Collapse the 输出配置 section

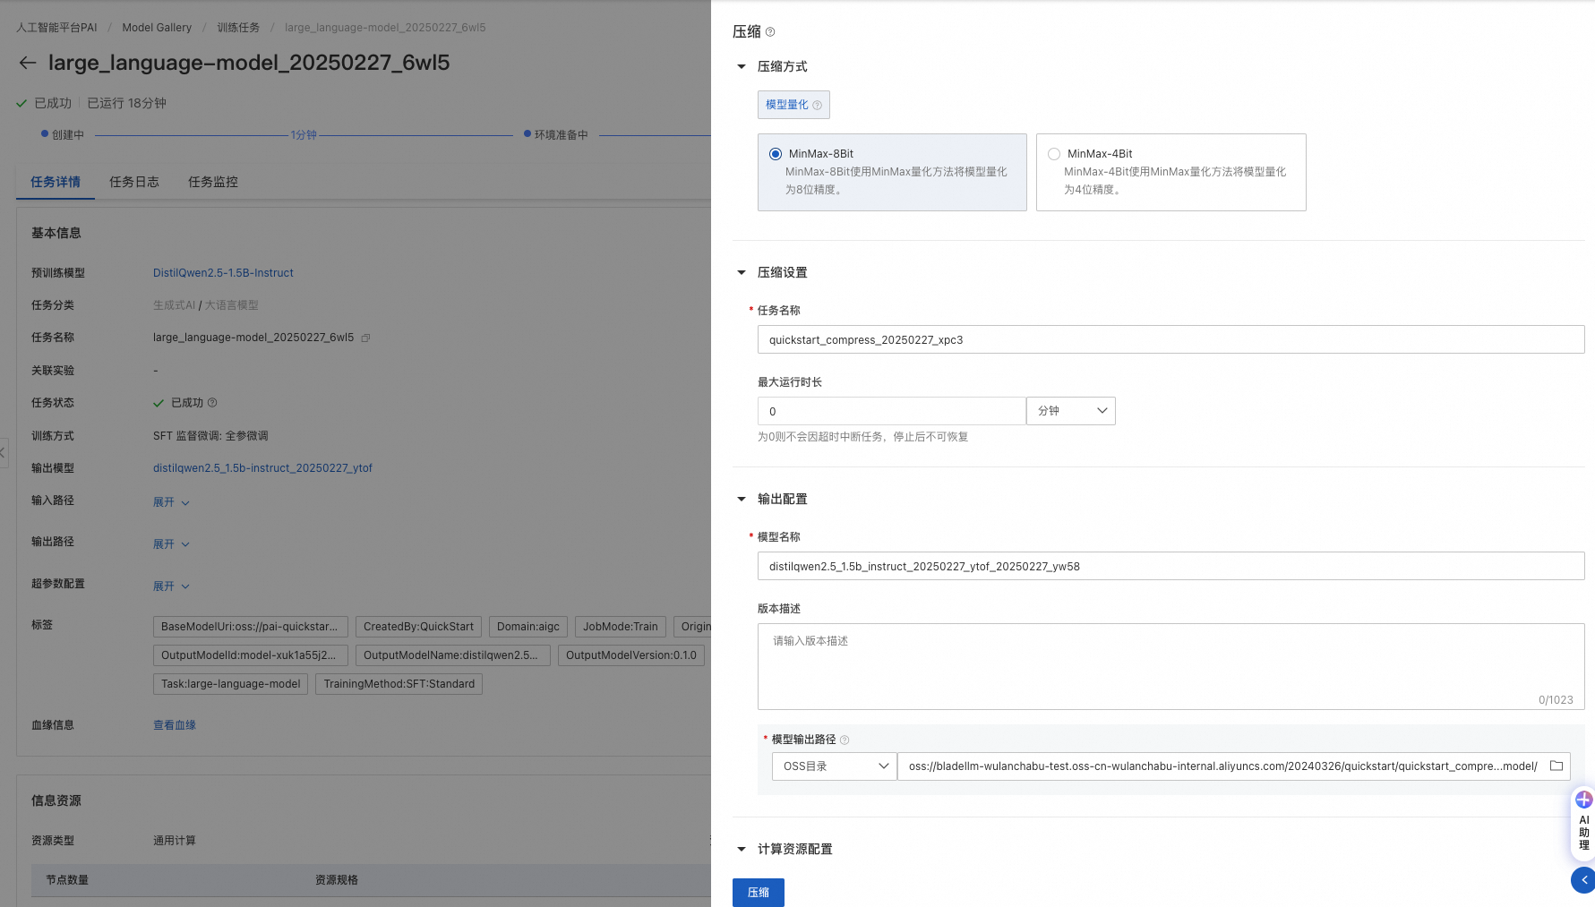point(742,499)
